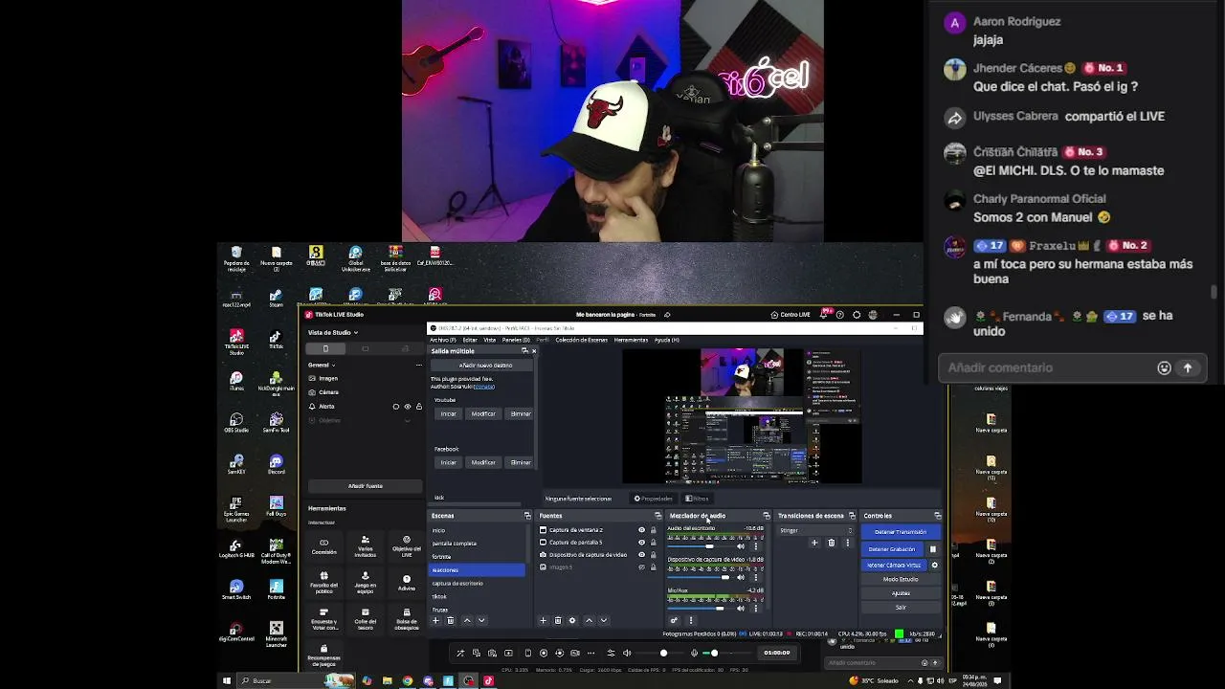
Task: Open advanced audio properties gear in mixer
Action: coord(674,620)
